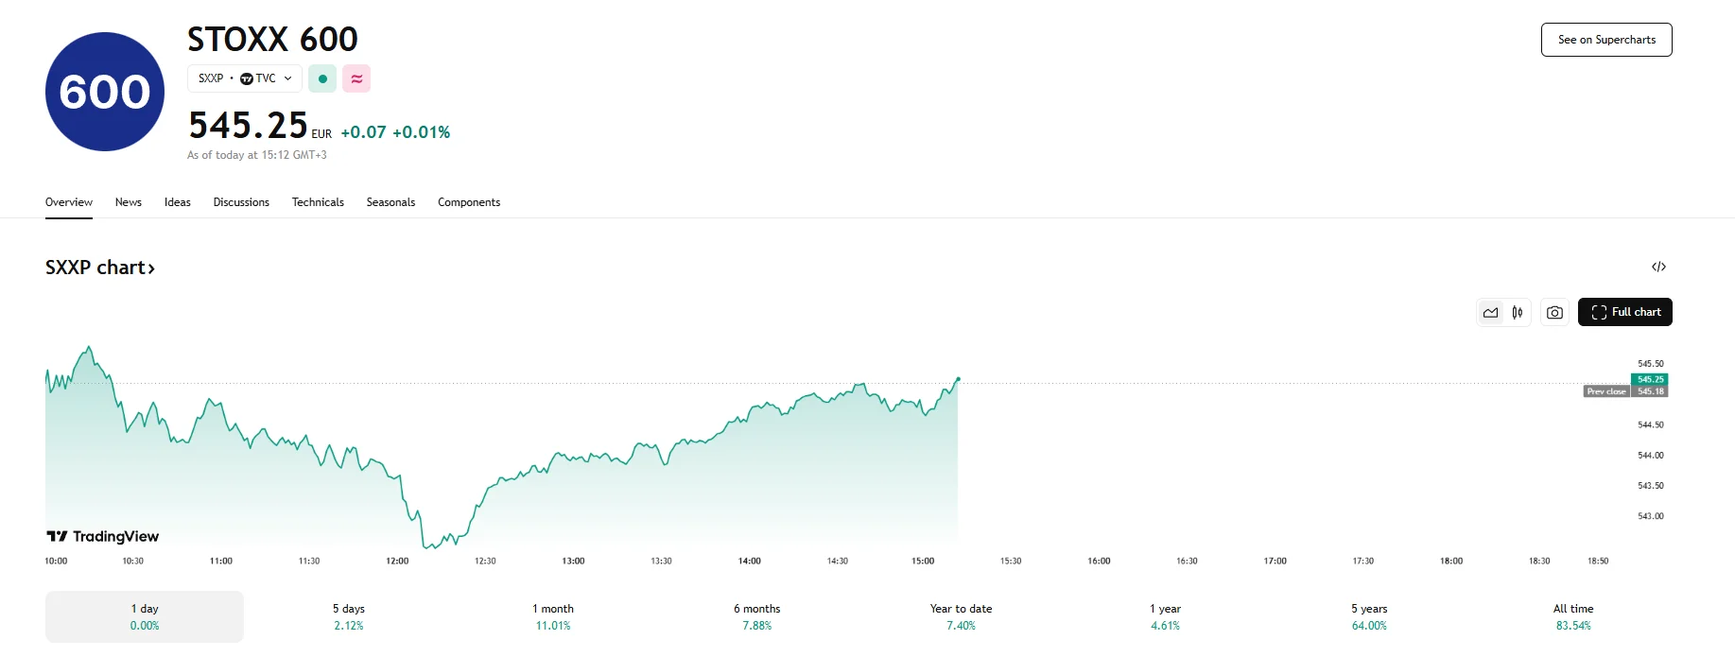Open the SXXP TVC symbol dropdown

(244, 78)
